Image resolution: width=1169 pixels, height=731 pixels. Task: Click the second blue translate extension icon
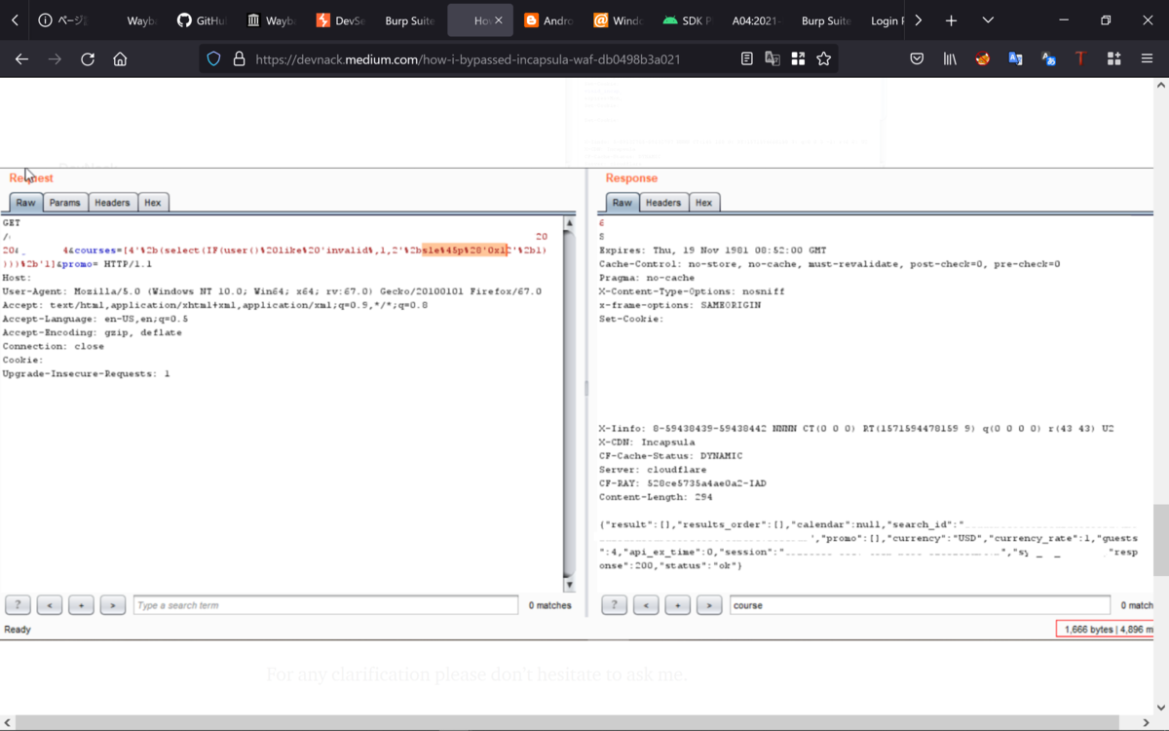1048,59
